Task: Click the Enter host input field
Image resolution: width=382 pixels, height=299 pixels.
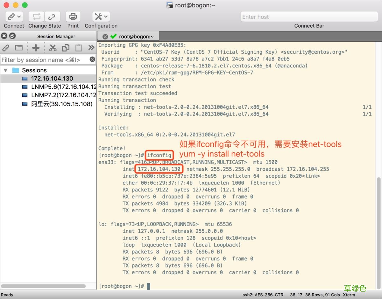Action: (x=308, y=17)
